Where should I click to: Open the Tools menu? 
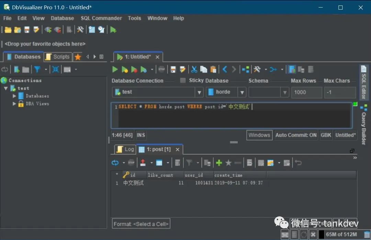coord(134,18)
